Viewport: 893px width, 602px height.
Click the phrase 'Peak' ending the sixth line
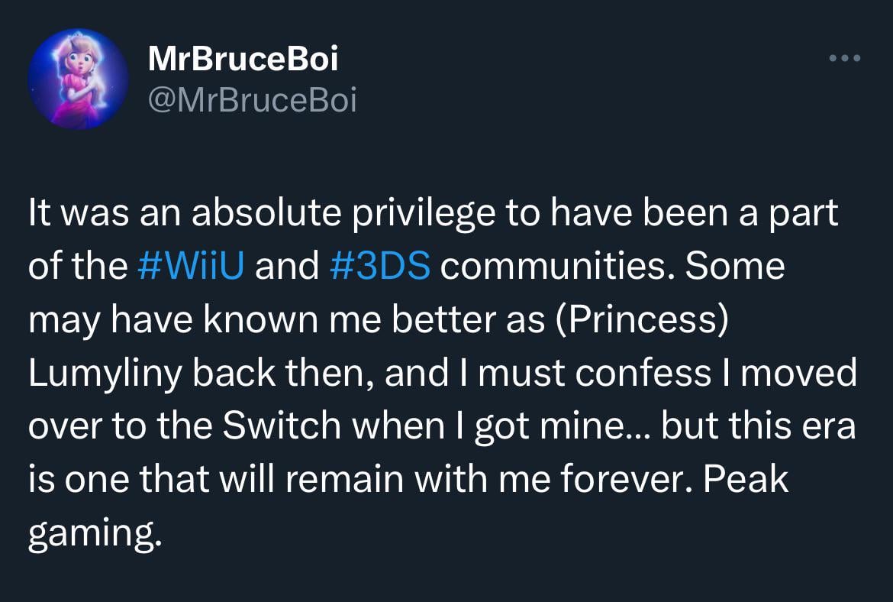pyautogui.click(x=746, y=480)
